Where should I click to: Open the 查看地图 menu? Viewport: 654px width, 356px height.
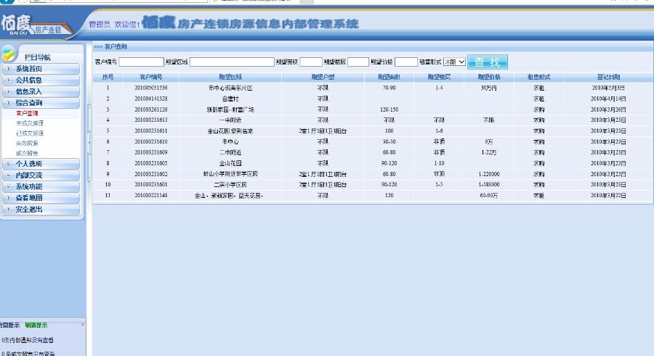click(41, 198)
